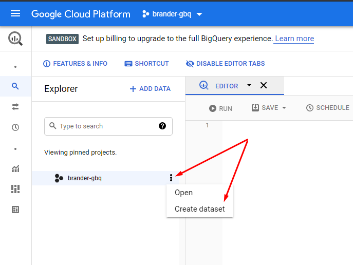The image size is (353, 265).
Task: Open brander-gbq three-dot actions menu
Action: click(171, 178)
